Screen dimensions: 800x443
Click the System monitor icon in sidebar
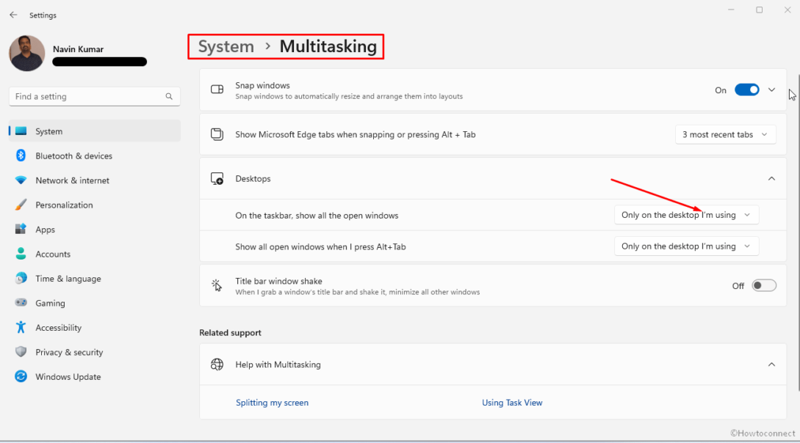click(21, 131)
